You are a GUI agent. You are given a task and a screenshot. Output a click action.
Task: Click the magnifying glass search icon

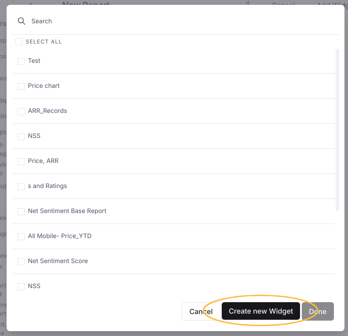tap(22, 21)
